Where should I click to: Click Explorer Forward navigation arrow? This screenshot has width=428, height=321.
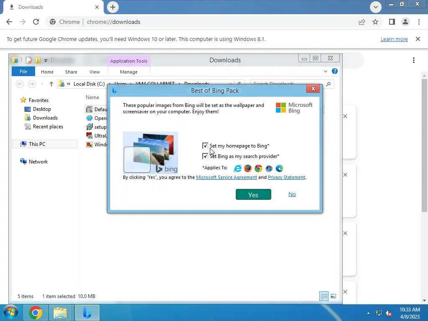click(x=32, y=84)
